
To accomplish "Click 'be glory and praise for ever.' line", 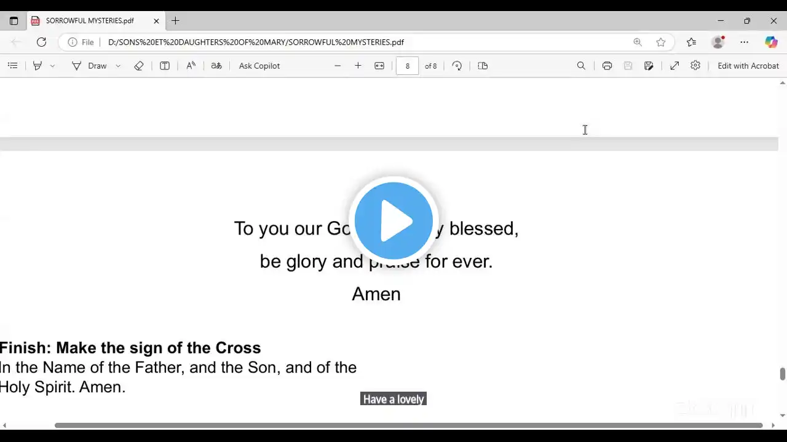I will click(376, 262).
